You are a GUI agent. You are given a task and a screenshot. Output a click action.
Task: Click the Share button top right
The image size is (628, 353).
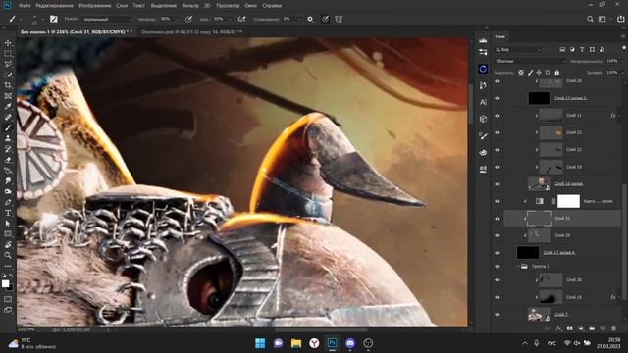(x=621, y=19)
